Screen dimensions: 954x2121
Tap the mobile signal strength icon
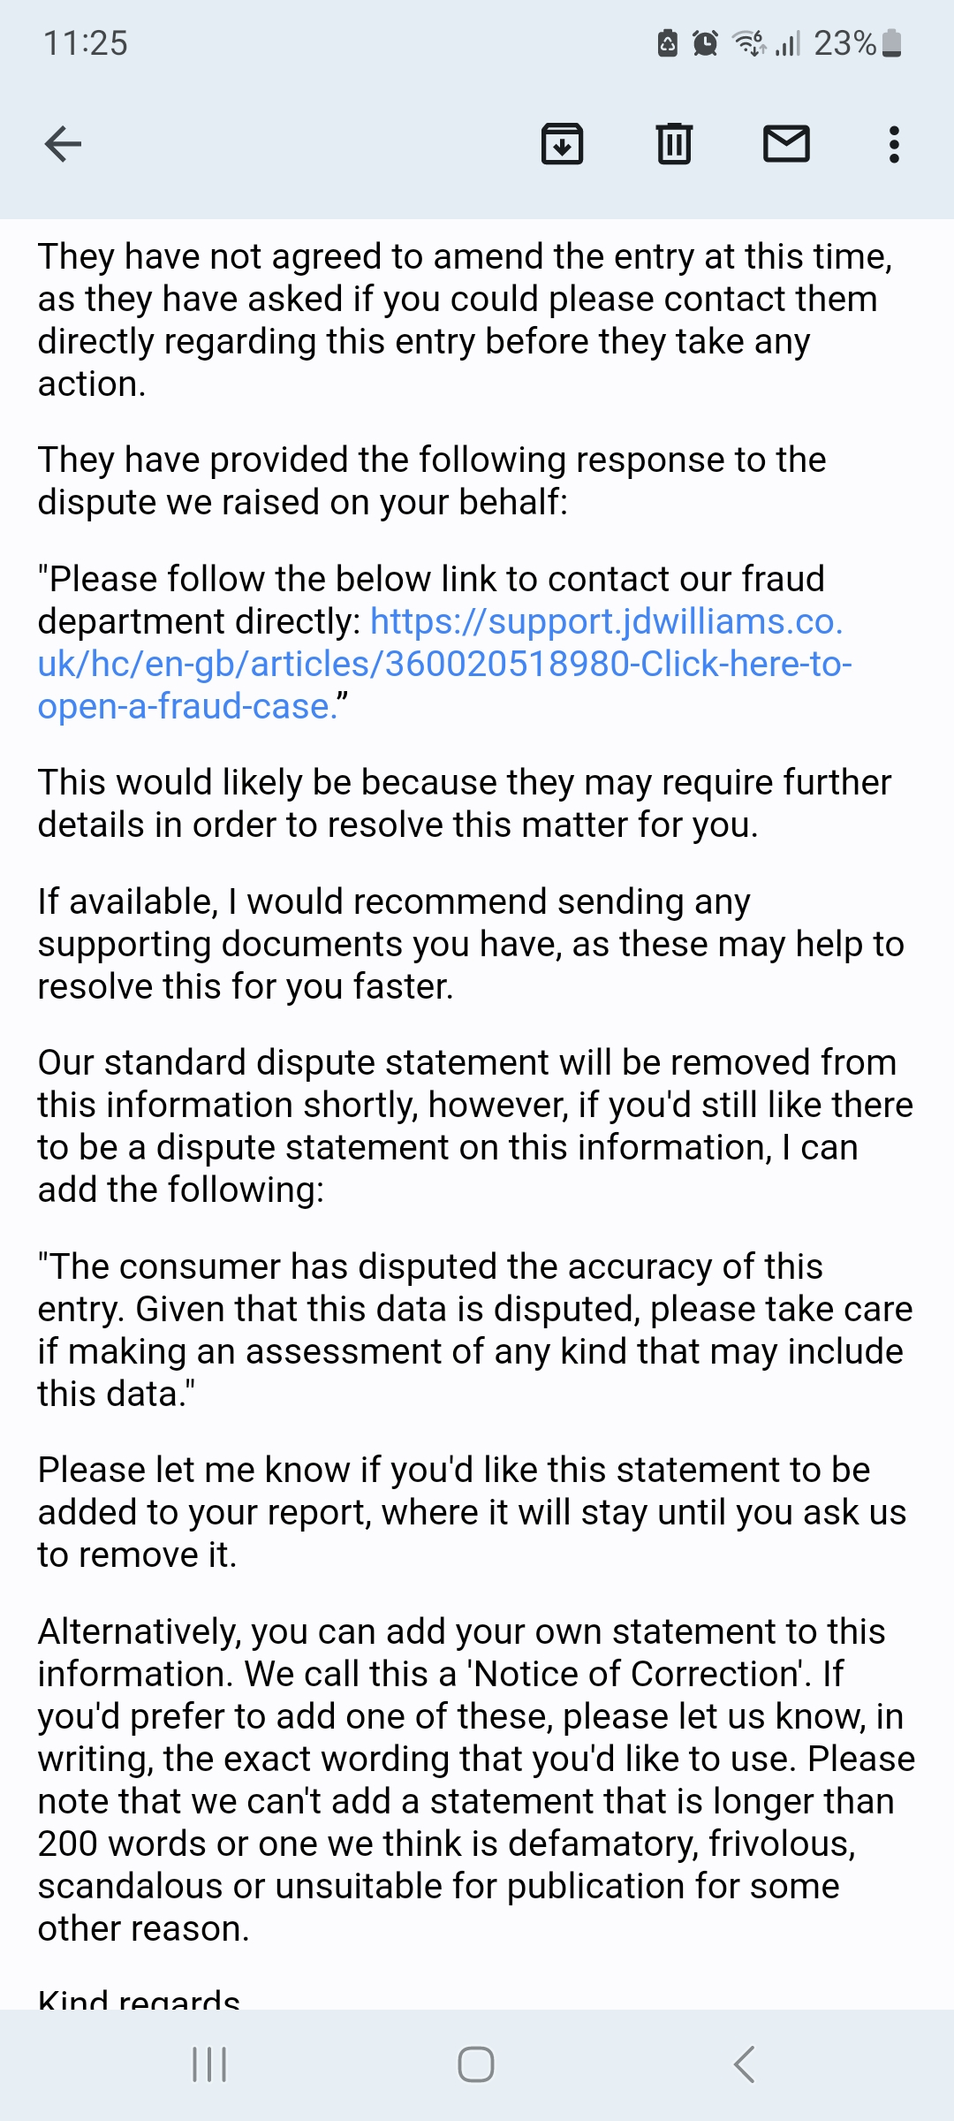click(788, 43)
